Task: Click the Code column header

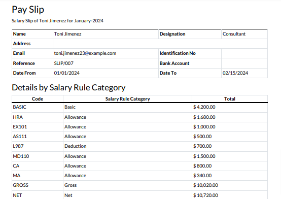Action: tap(38, 99)
